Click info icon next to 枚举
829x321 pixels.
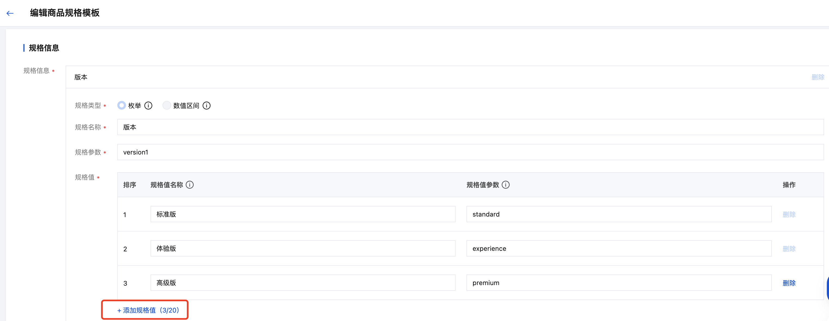(148, 106)
